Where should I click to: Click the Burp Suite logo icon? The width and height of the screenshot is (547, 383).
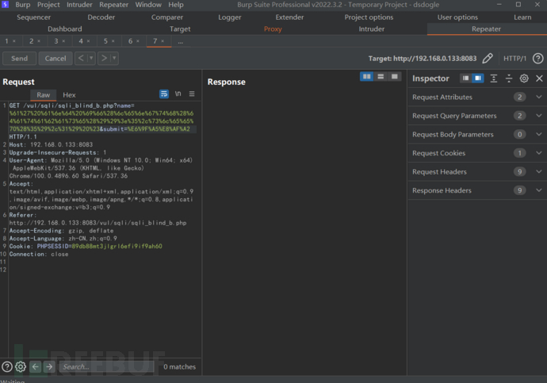point(5,5)
